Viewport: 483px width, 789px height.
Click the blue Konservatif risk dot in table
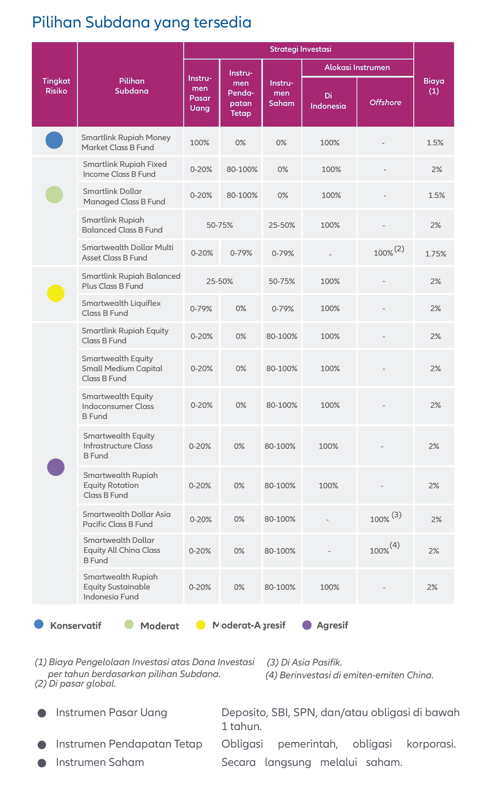pyautogui.click(x=54, y=140)
